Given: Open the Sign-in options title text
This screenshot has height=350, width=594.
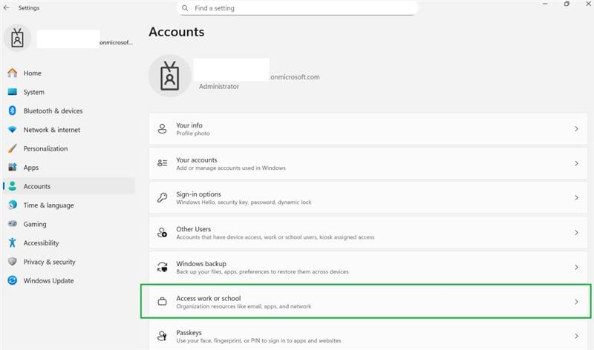Looking at the screenshot, I should (x=198, y=194).
